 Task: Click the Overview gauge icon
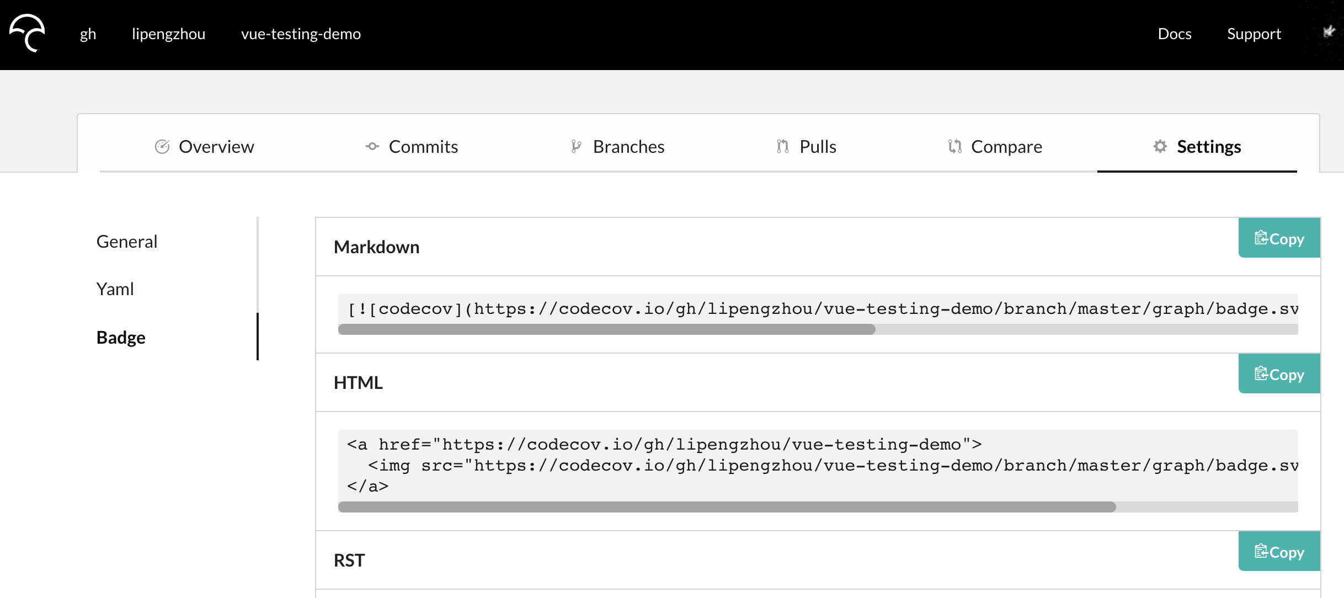tap(162, 146)
